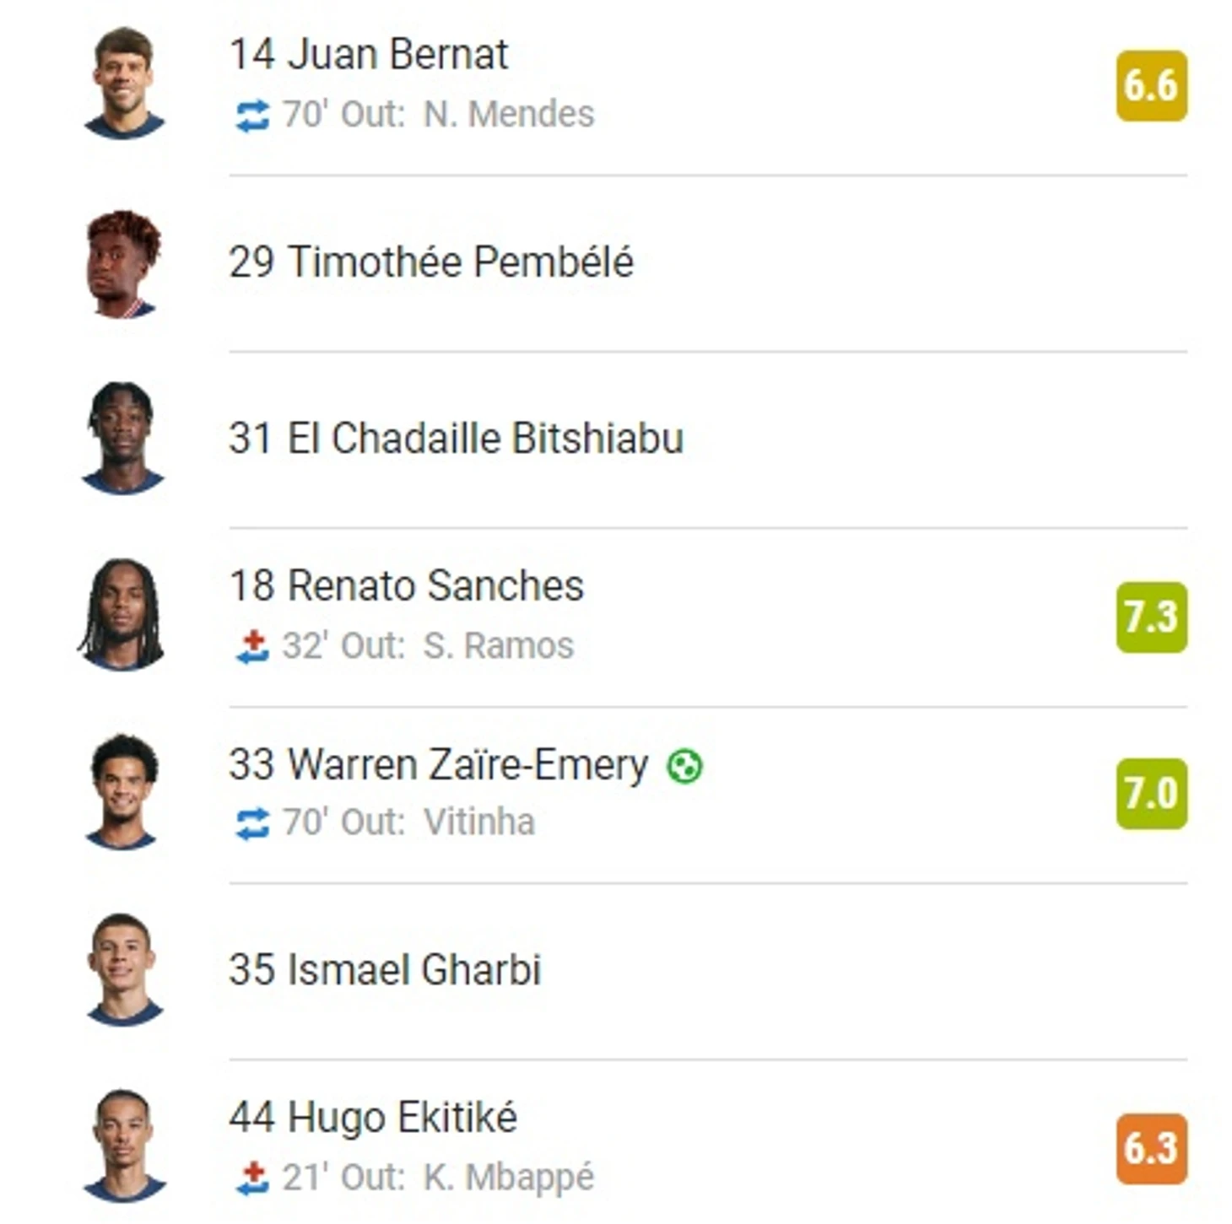Click the substitution arrows under Warren Zaïre-Emery
The image size is (1232, 1224).
click(x=252, y=823)
